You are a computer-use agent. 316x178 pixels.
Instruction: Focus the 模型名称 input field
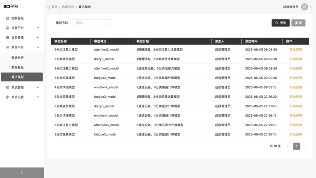(92, 23)
